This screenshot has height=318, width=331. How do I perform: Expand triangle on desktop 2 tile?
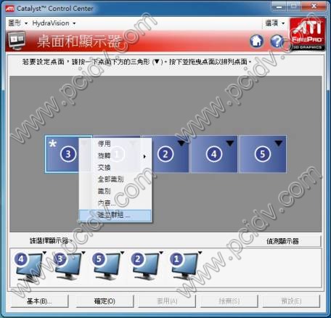click(x=181, y=143)
